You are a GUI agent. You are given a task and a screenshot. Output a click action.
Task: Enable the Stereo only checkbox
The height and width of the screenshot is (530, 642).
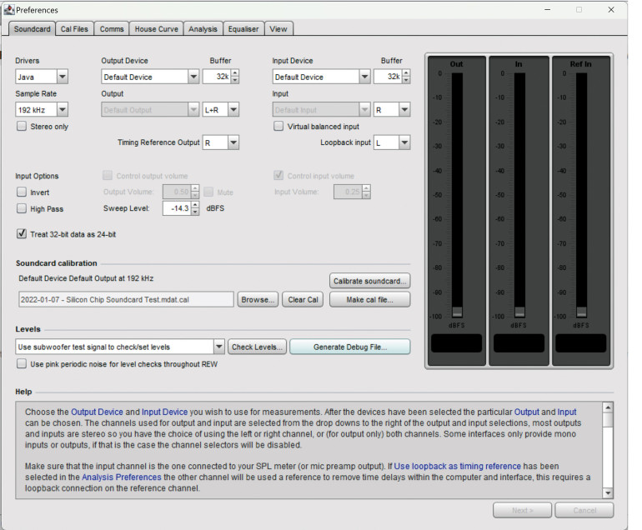coord(22,127)
